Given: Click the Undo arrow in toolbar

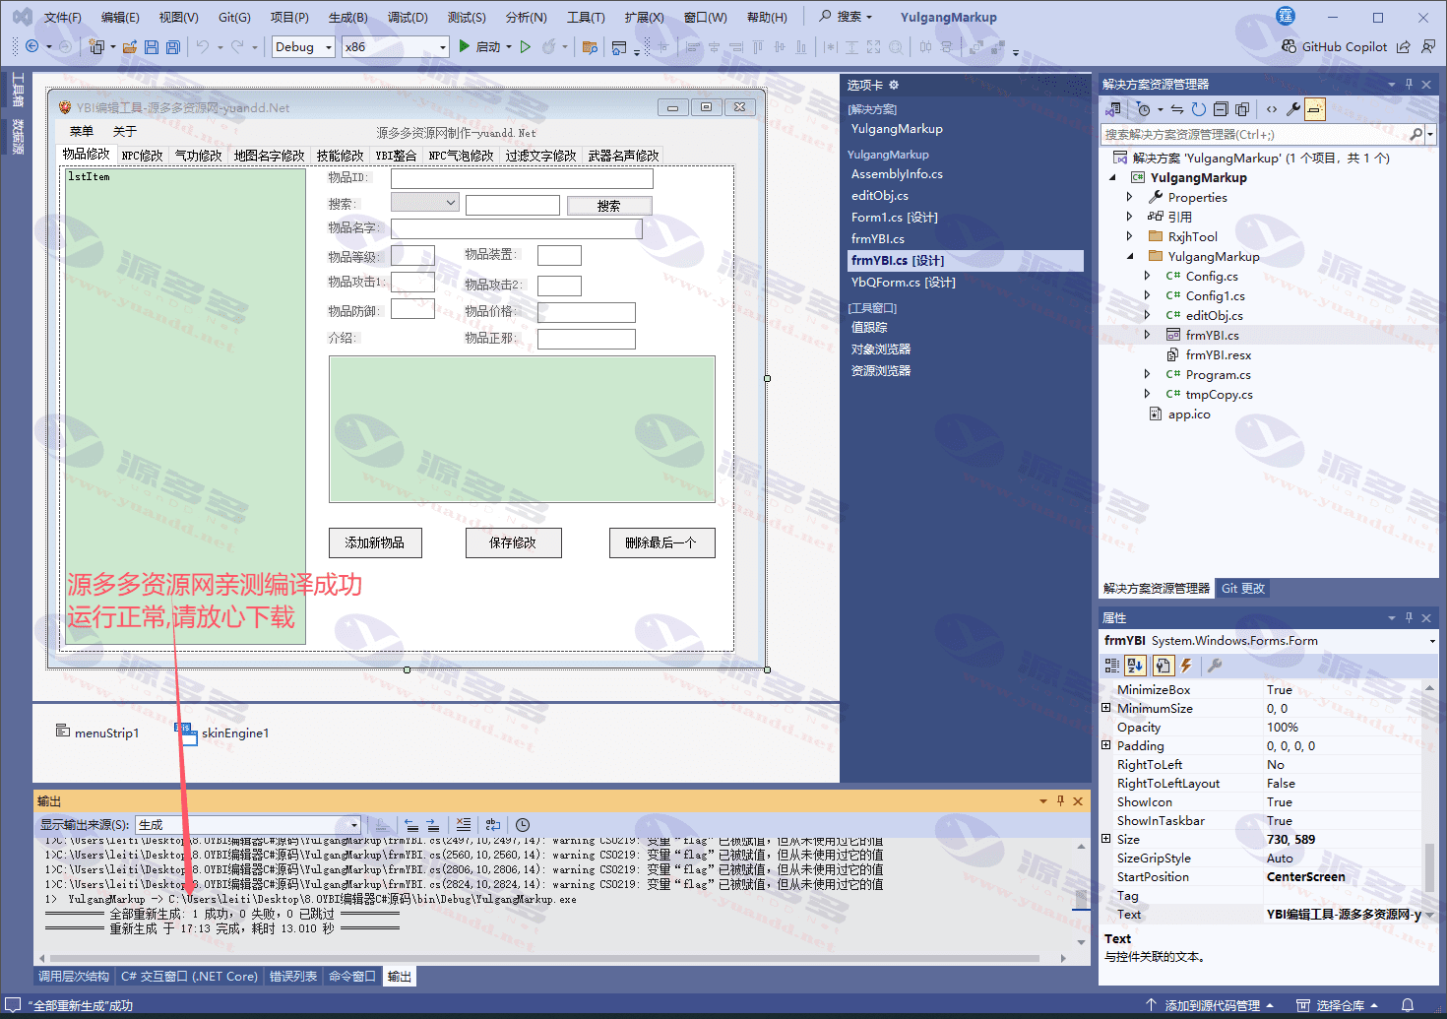Looking at the screenshot, I should (202, 46).
